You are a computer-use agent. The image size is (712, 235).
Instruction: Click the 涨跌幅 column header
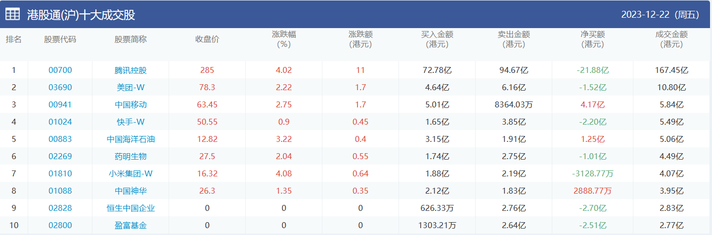coord(284,39)
